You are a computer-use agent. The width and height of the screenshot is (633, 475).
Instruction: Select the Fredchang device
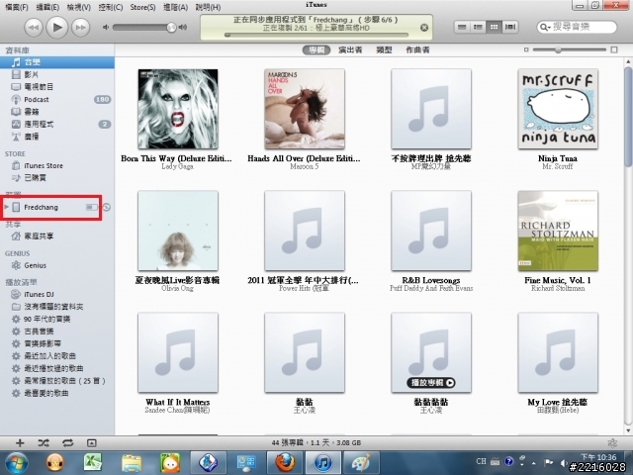pyautogui.click(x=41, y=207)
